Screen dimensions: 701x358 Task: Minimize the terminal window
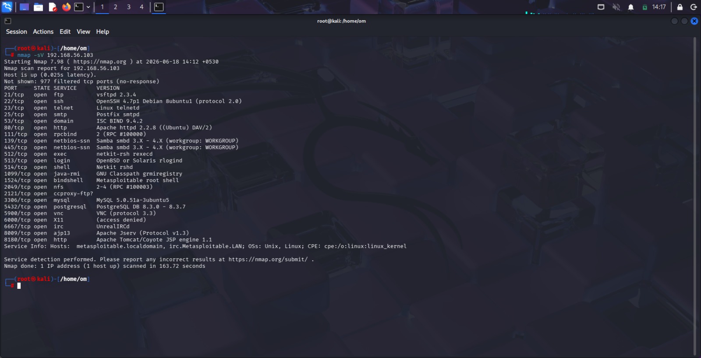674,21
